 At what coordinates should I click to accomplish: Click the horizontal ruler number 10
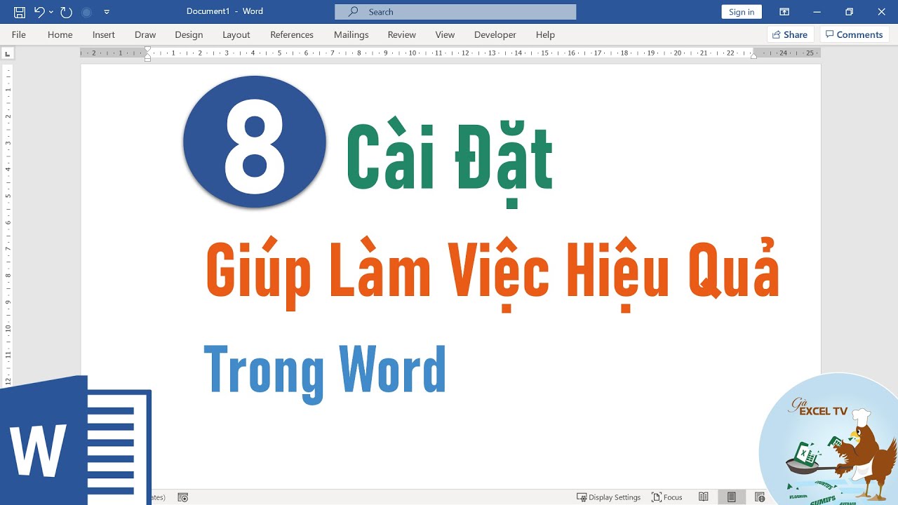coord(413,53)
